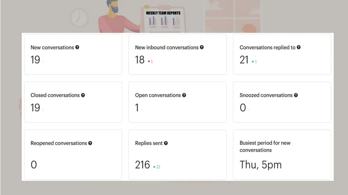Click the 216 replies sent value
348x195 pixels.
tap(142, 165)
